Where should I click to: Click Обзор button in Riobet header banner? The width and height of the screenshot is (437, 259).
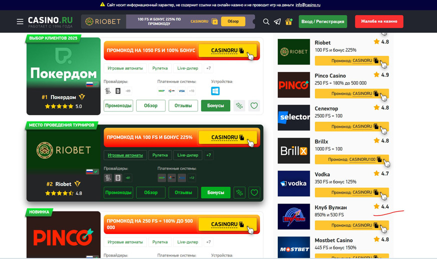tap(233, 21)
